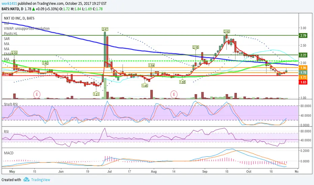314x185 pixels.
Task: Select the 1.90 pivot label
Action: click(45, 63)
